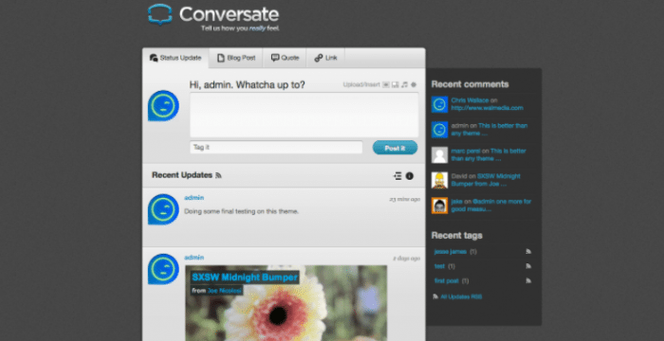Open jake's '@admin one more for' link
Viewport: 664px width, 341px height.
[x=491, y=206]
